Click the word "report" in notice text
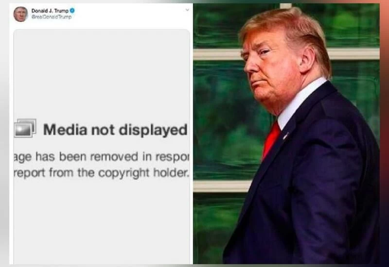 pyautogui.click(x=30, y=173)
